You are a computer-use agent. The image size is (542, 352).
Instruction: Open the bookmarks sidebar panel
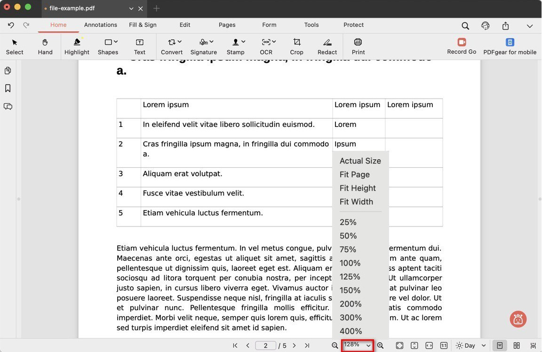[x=8, y=88]
